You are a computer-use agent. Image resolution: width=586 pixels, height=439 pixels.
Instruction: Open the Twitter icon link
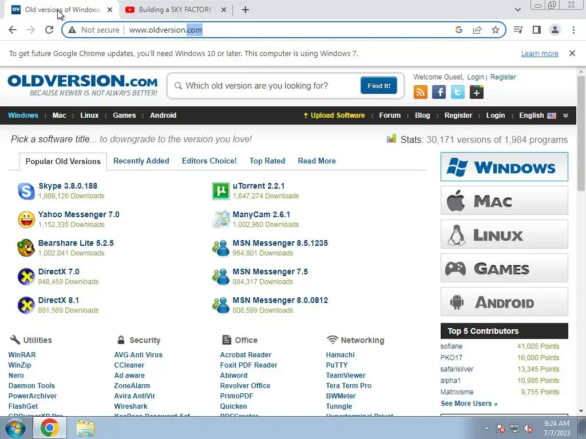[457, 92]
